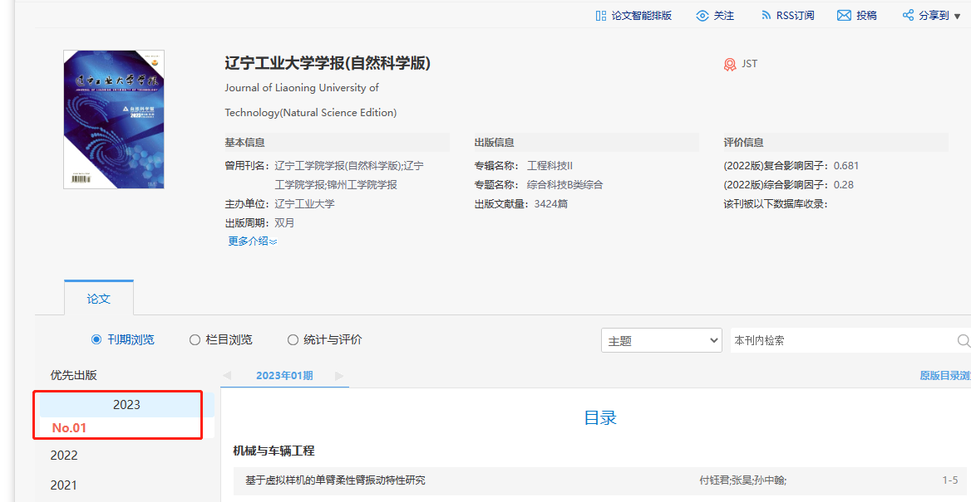The width and height of the screenshot is (971, 502).
Task: Open the 主题 search field dropdown
Action: pos(662,341)
